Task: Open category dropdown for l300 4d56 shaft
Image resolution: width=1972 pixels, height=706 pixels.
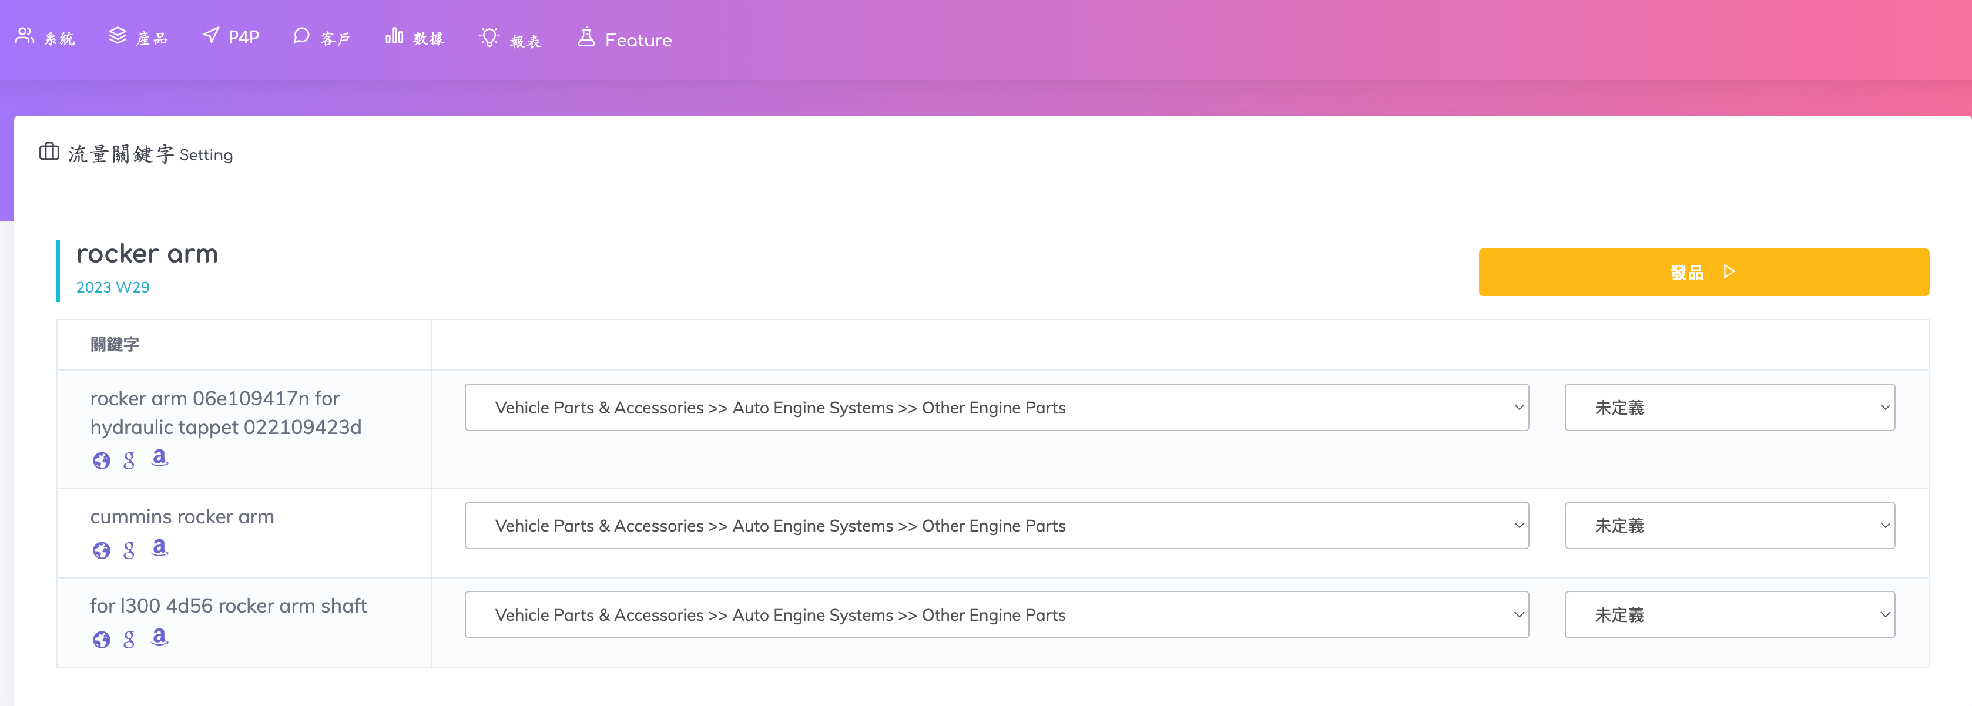Action: point(996,615)
